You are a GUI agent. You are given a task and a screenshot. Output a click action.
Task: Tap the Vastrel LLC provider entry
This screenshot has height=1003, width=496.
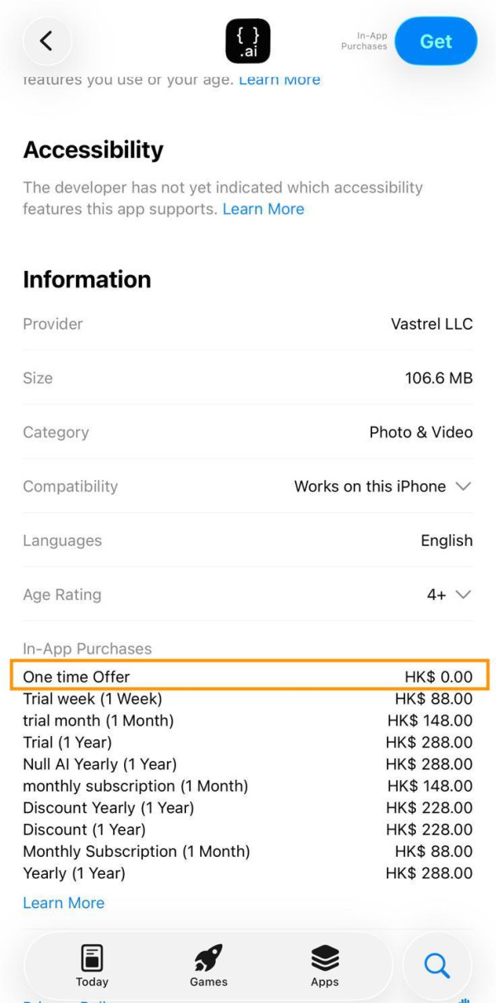click(x=431, y=324)
